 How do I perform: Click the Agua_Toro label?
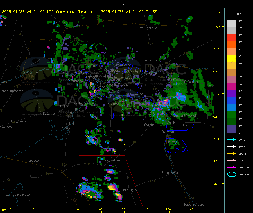pyautogui.click(x=30, y=72)
